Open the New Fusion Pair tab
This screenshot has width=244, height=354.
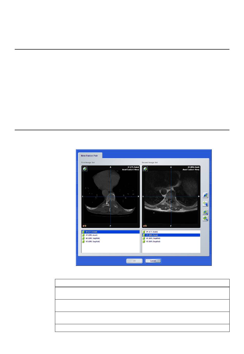click(90, 156)
